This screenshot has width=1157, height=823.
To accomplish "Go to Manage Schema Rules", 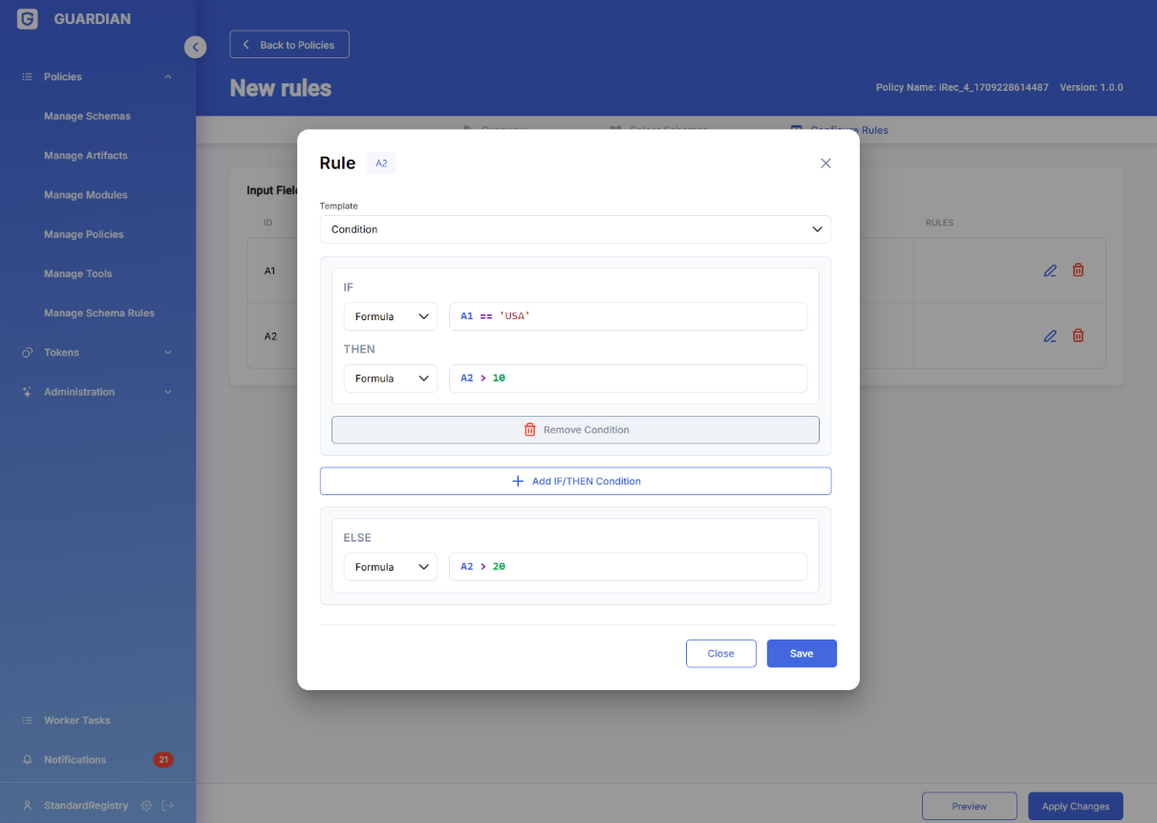I will point(98,313).
